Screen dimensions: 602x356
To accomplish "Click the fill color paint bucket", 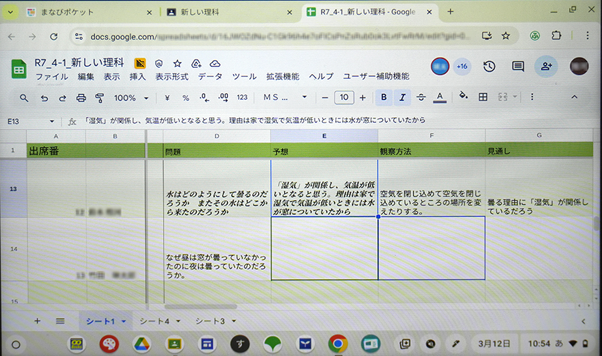I will coord(463,96).
